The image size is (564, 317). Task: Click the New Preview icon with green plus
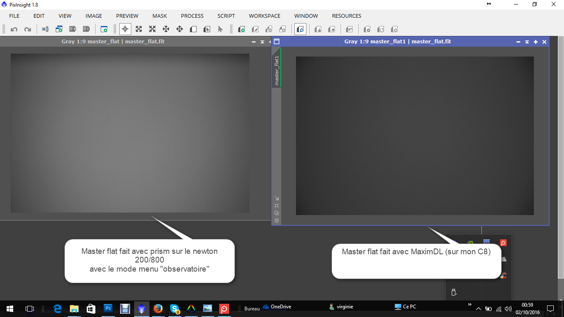coord(242,29)
